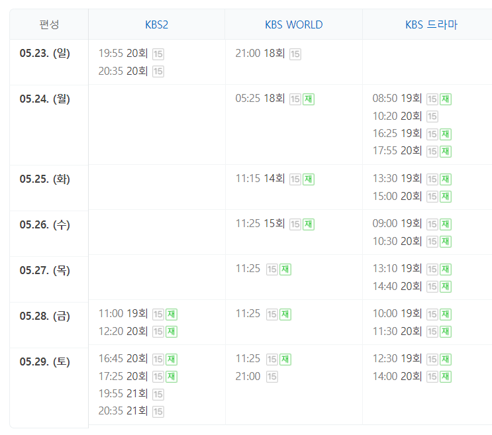
Task: Click the 13:30 19회 schedule entry
Action: click(397, 179)
